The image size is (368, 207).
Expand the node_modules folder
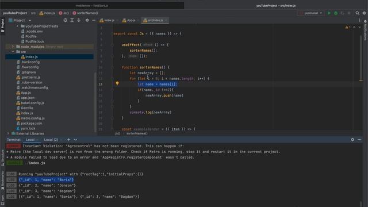click(x=13, y=47)
